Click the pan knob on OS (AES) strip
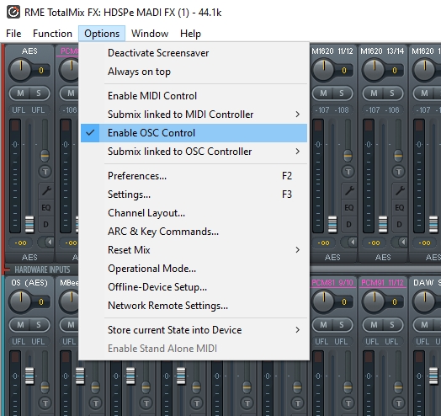This screenshot has height=416, width=441. coord(20,301)
